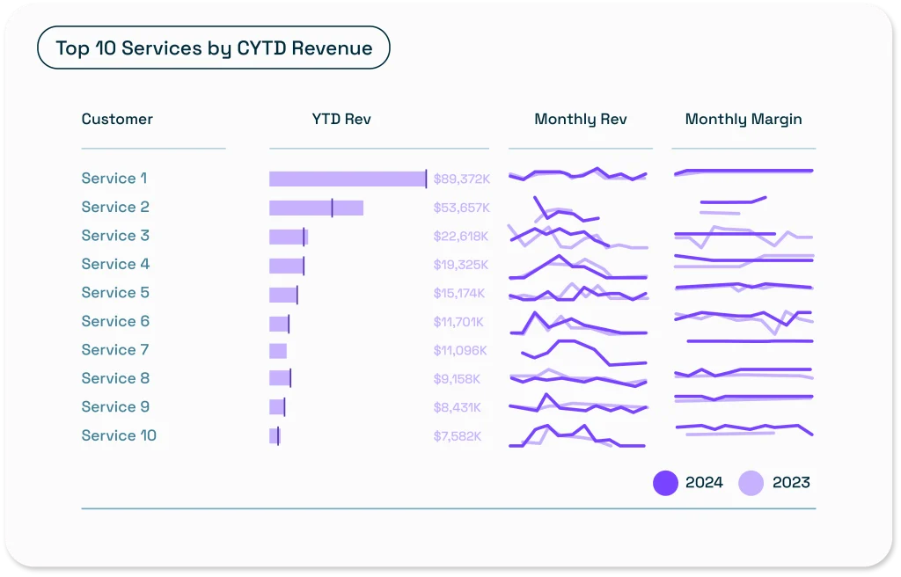Open the Service 10 monthly margin sparkline
Viewport: 901px width, 577px height.
tap(744, 429)
